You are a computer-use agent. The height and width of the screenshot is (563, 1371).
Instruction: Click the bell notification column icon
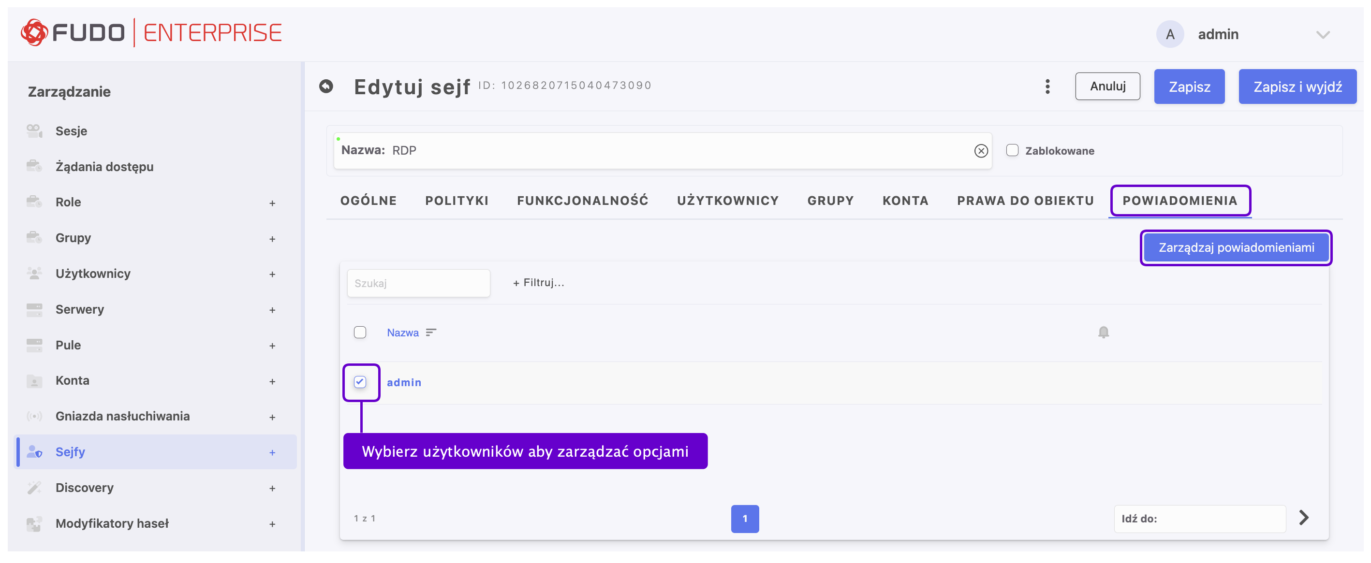(x=1103, y=332)
